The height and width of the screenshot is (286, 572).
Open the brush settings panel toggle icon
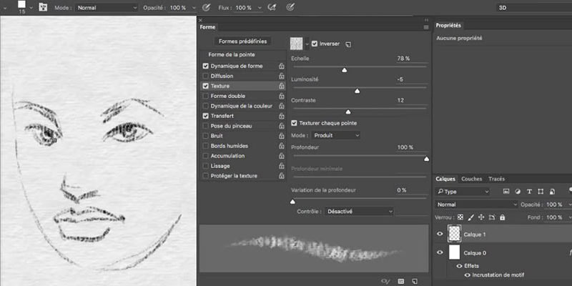(x=42, y=7)
